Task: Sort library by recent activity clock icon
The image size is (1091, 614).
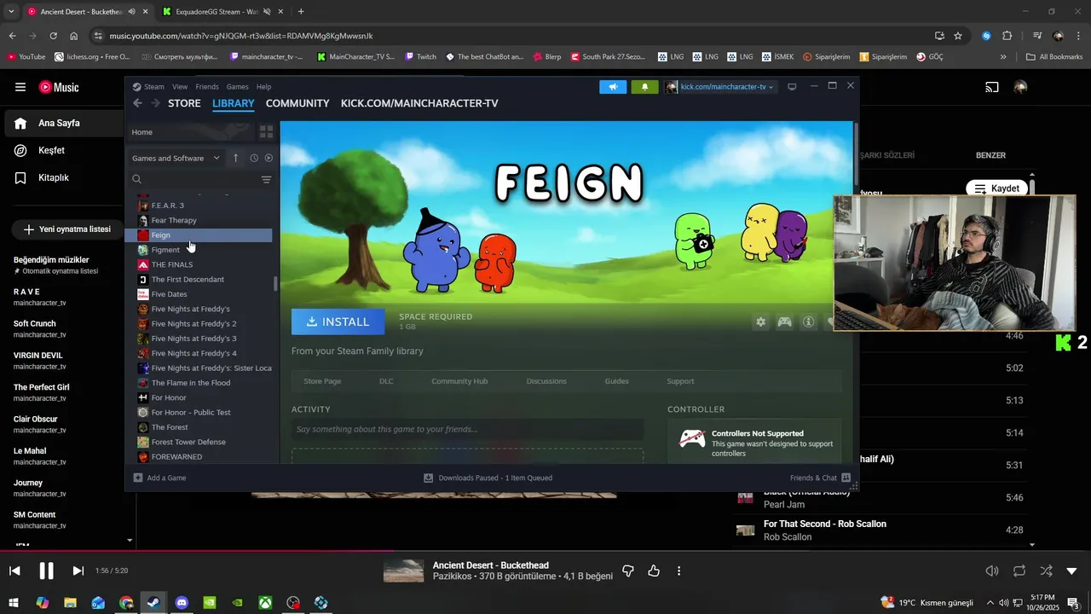Action: click(x=254, y=158)
